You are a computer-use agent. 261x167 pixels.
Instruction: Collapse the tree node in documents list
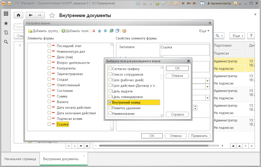pos(20,45)
